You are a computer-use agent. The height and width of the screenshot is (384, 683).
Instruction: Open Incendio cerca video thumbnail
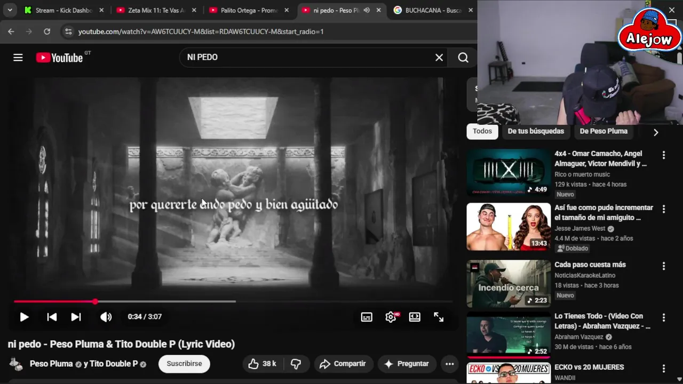point(509,284)
